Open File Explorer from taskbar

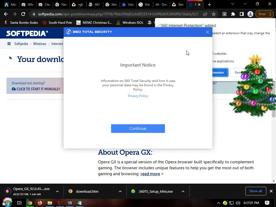pos(50,203)
